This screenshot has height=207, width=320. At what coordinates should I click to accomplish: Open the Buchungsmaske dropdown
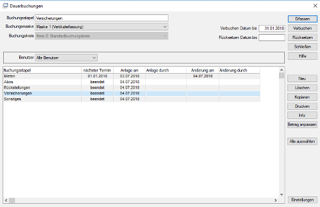(x=102, y=27)
